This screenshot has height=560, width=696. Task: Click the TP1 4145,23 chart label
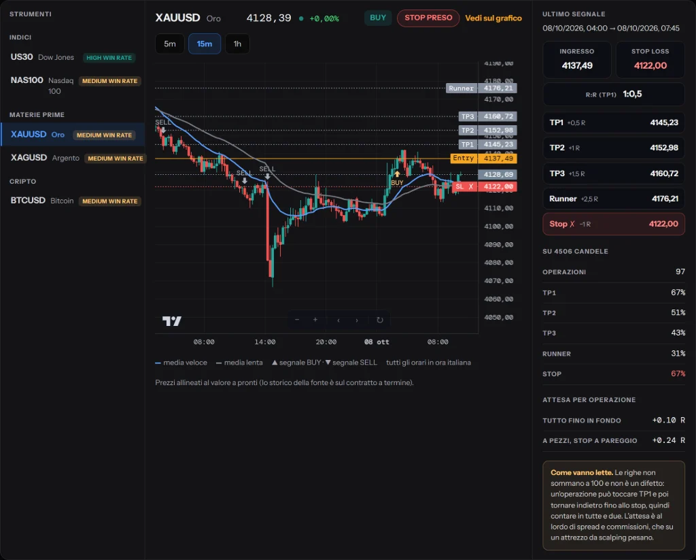click(x=487, y=144)
